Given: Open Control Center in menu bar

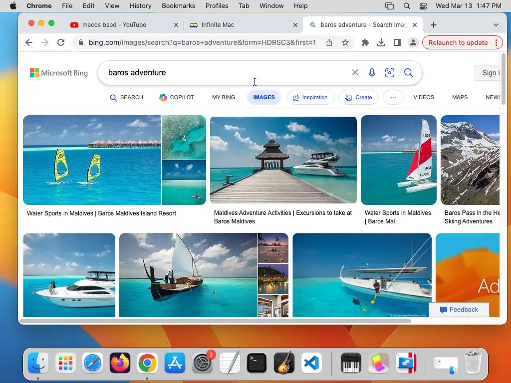Looking at the screenshot, I should coord(423,6).
